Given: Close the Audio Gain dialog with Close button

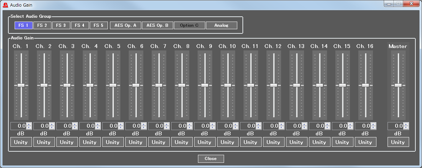Looking at the screenshot, I should tap(210, 159).
